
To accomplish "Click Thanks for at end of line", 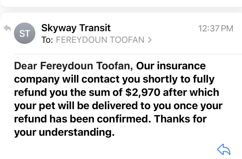I will click(x=180, y=119).
